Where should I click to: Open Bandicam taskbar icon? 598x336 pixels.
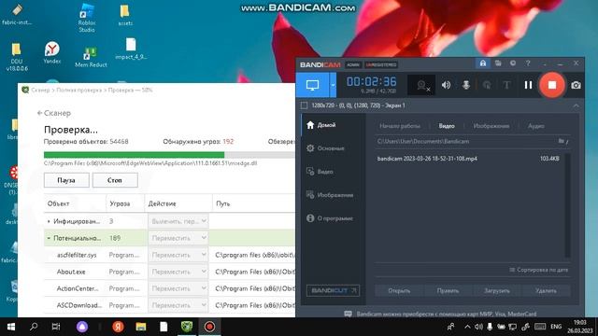[x=209, y=327]
